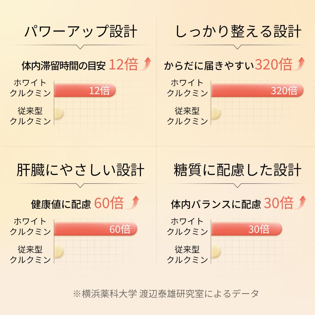Click the down chevron under 糖質に配慮した設計
Image resolution: width=315 pixels, height=315 pixels.
[x=238, y=186]
